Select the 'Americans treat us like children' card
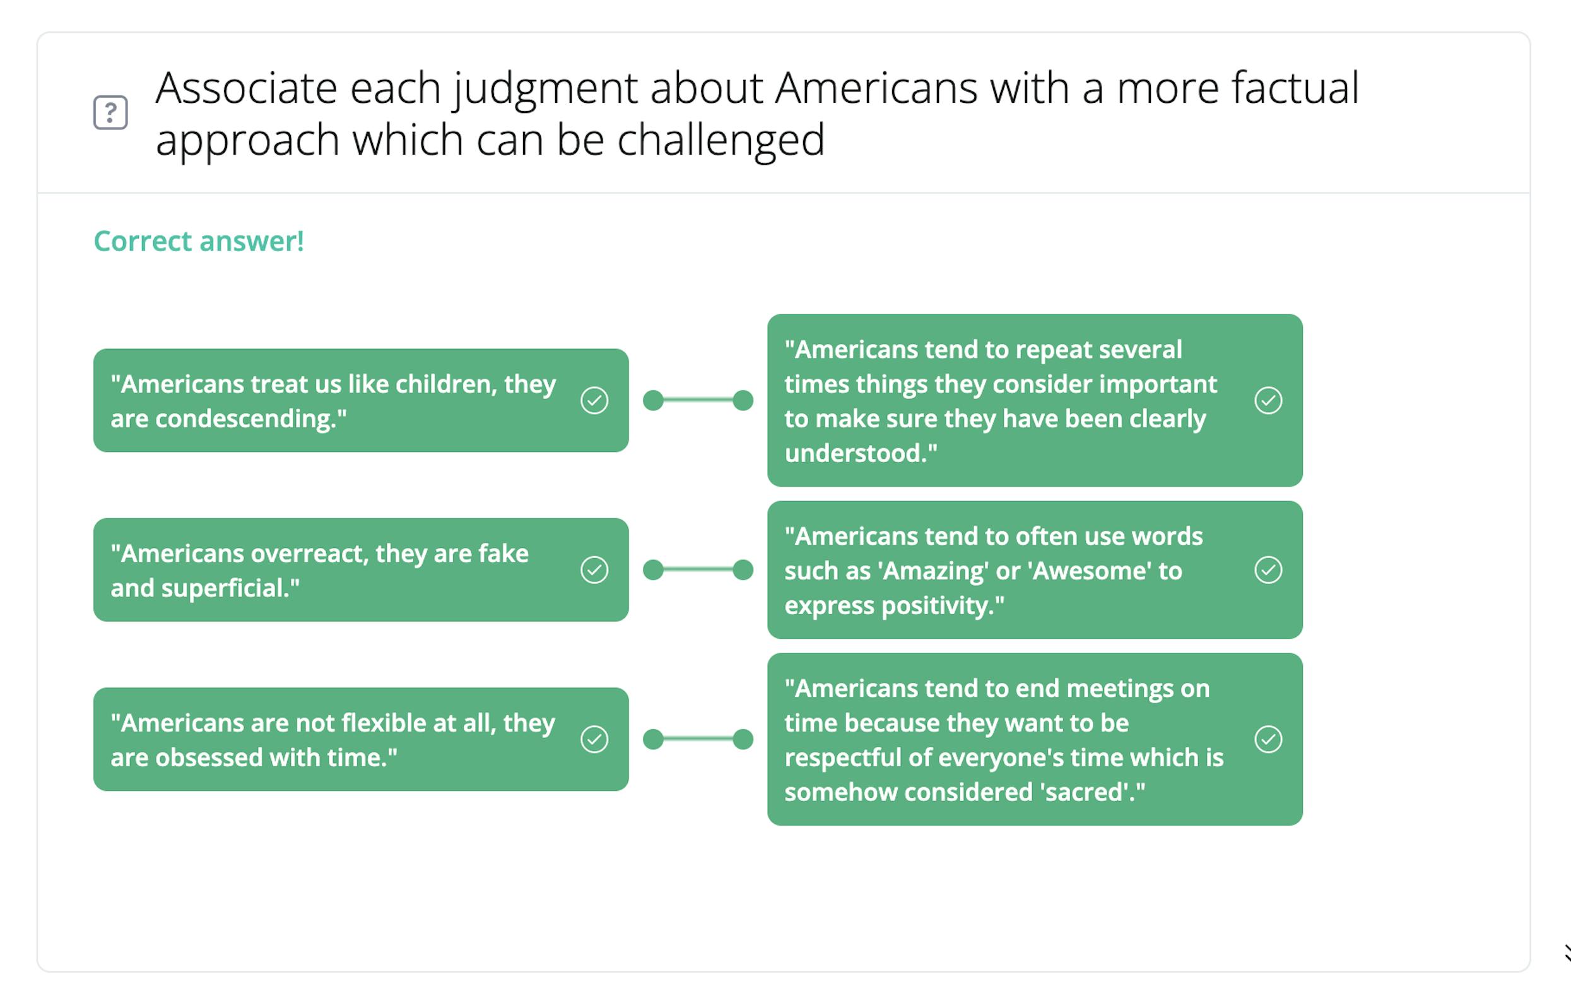The image size is (1571, 1003). tap(361, 401)
